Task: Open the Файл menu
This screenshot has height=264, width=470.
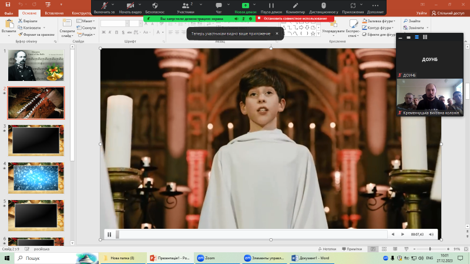Action: click(x=9, y=13)
